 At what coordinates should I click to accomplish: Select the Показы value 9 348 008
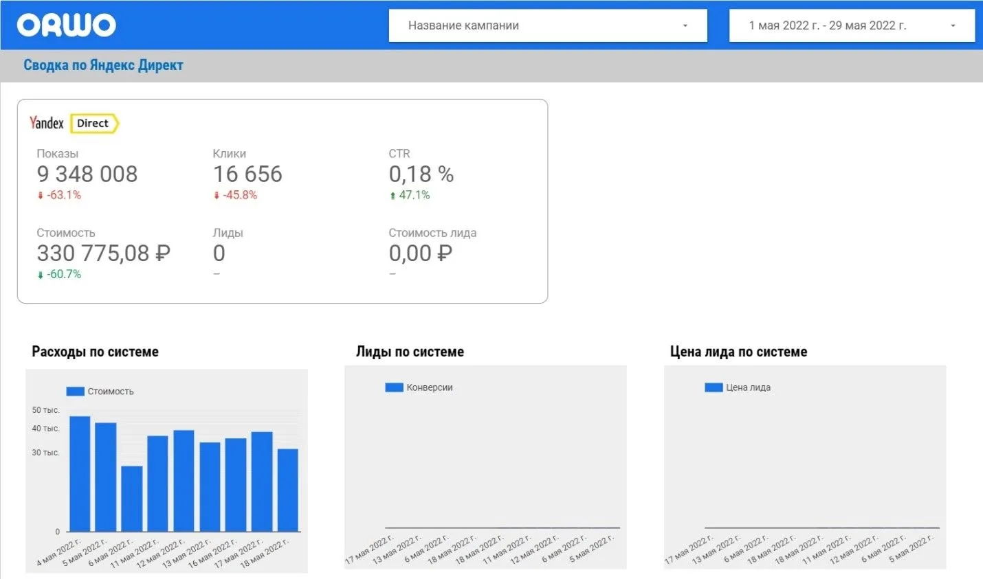point(87,174)
